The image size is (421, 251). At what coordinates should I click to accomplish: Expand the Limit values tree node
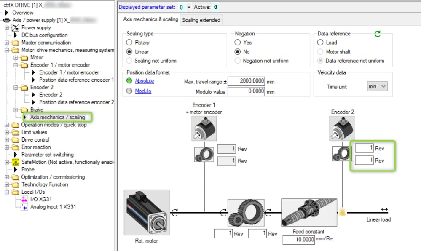tap(7, 132)
